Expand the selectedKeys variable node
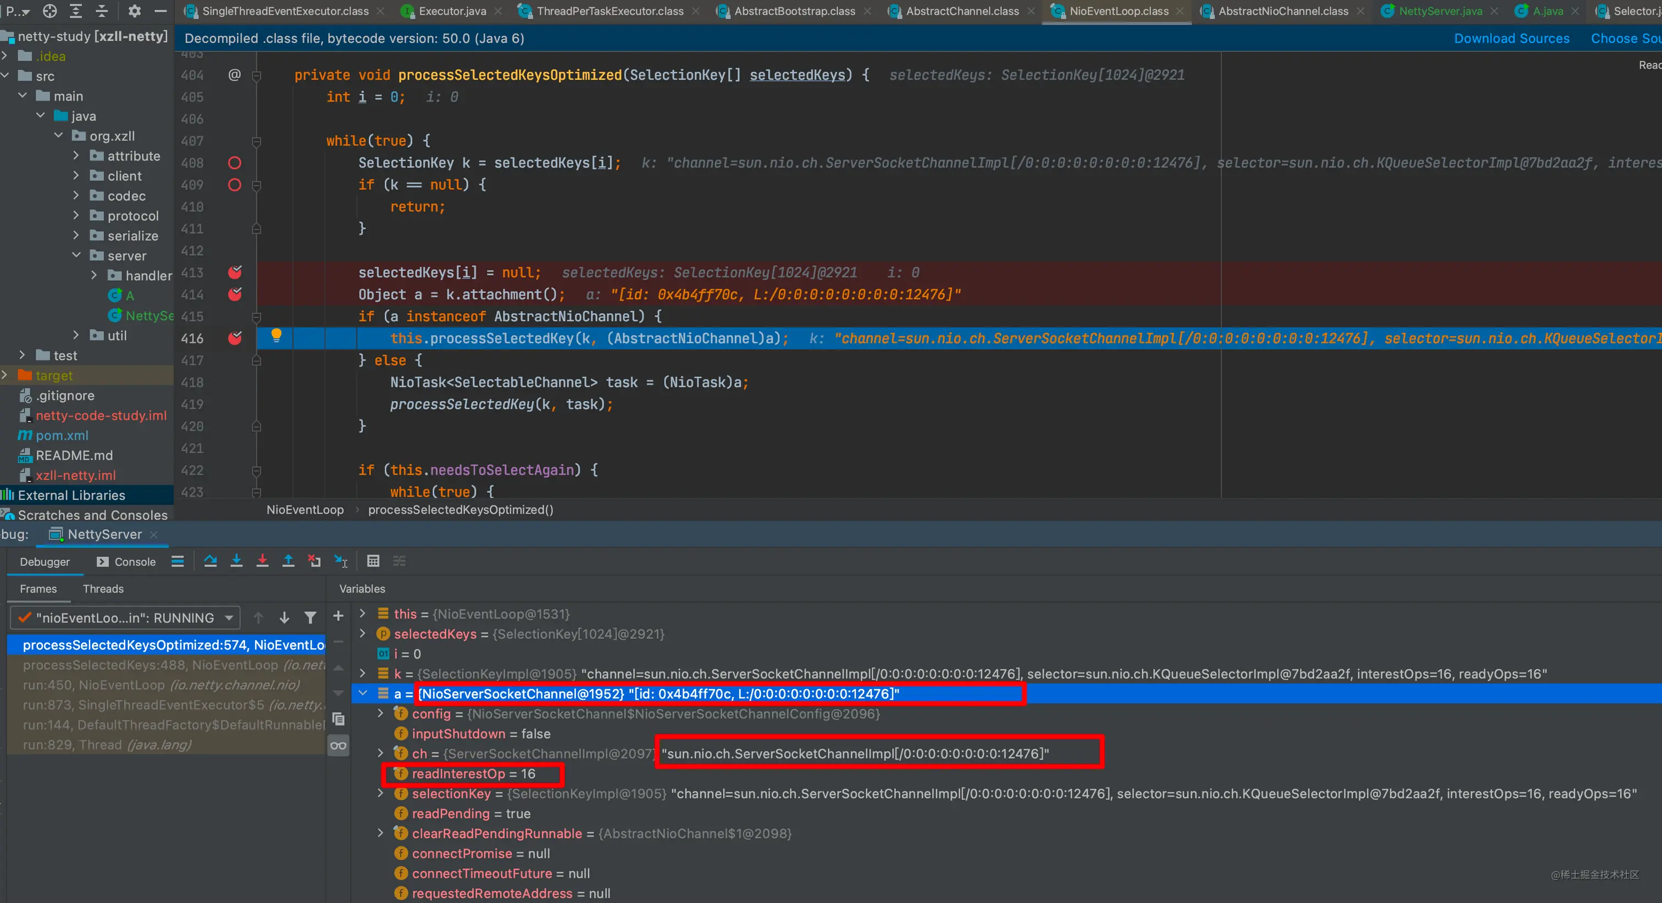 pyautogui.click(x=363, y=633)
